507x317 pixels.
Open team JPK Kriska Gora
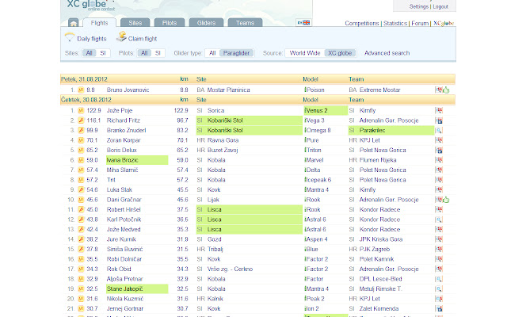pos(381,239)
